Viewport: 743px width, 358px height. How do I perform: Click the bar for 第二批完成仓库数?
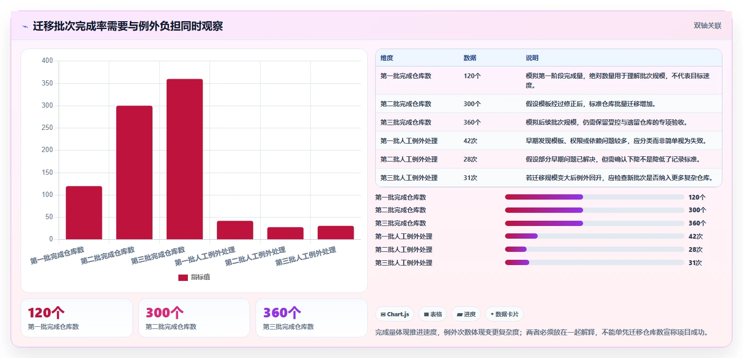click(x=134, y=173)
